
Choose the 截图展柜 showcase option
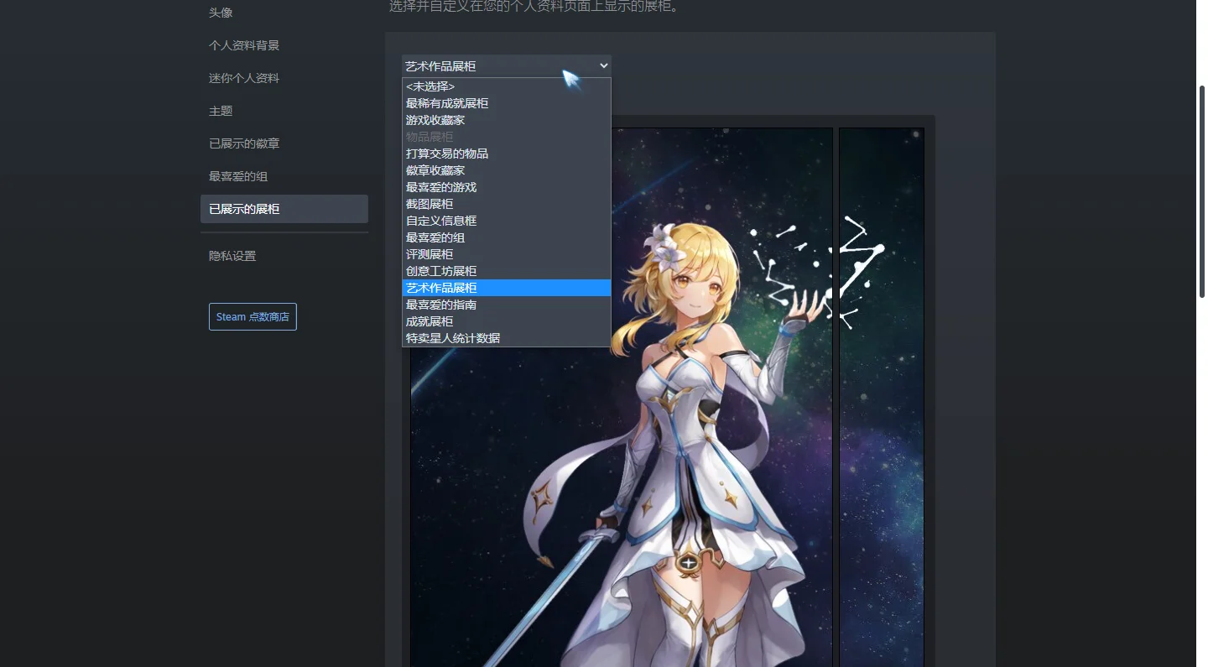pos(507,204)
